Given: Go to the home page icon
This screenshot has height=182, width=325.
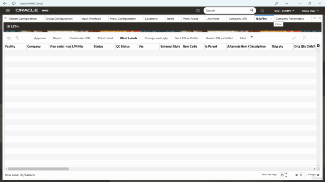Looking at the screenshot, I should click(x=198, y=10).
